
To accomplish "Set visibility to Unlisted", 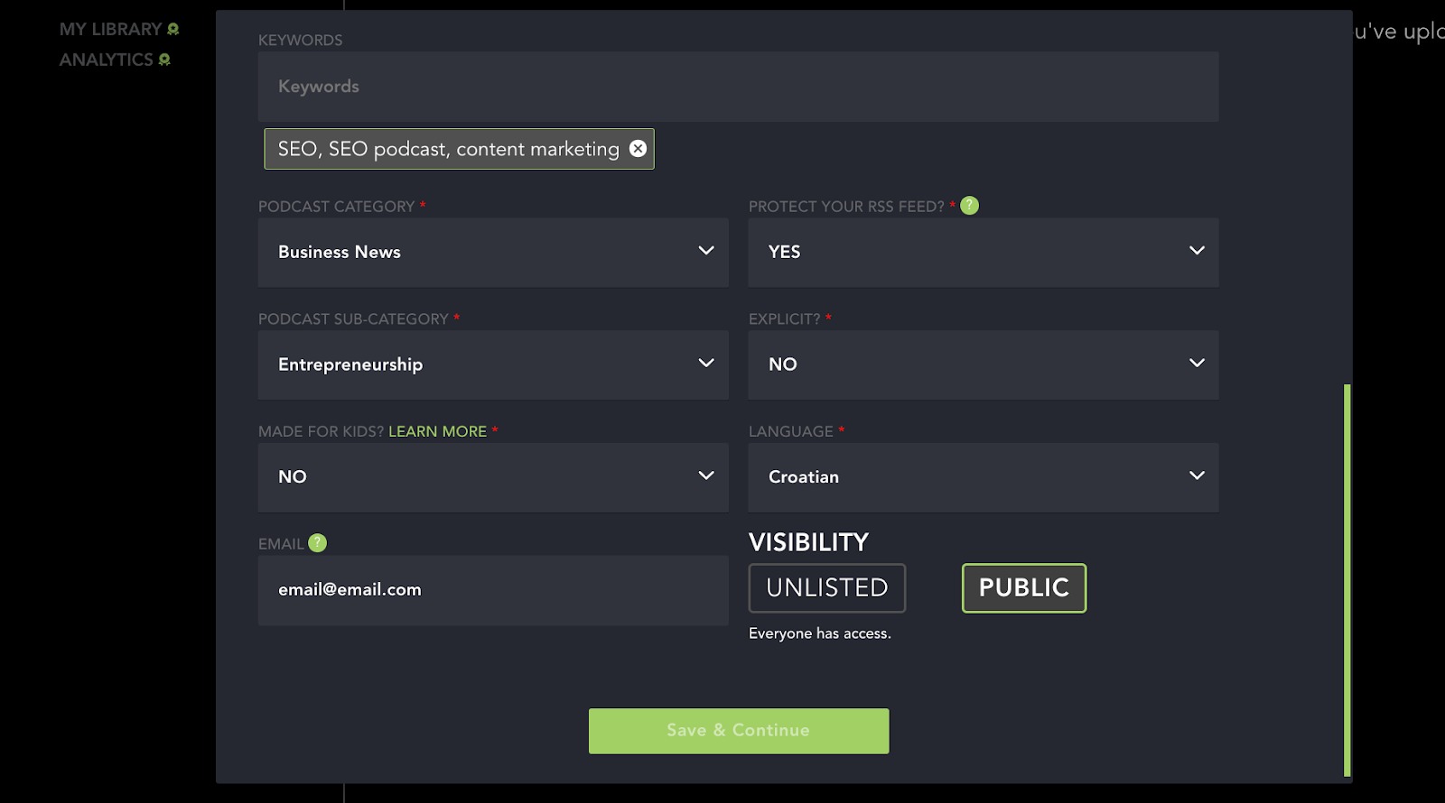I will coord(827,588).
